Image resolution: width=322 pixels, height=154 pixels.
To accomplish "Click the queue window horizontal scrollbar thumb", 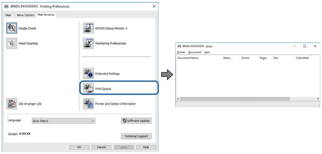I will click(235, 99).
